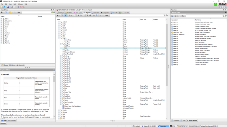Open Tools & Help filter settings gear
Screen dimensions: 227x127
[x=54, y=12]
